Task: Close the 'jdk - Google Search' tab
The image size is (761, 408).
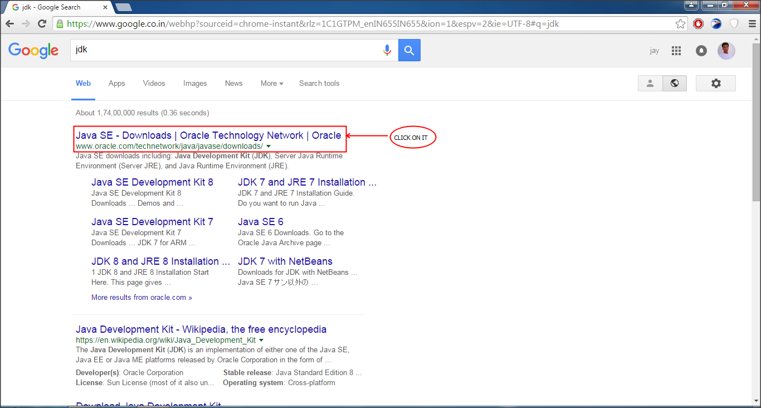Action: [104, 7]
